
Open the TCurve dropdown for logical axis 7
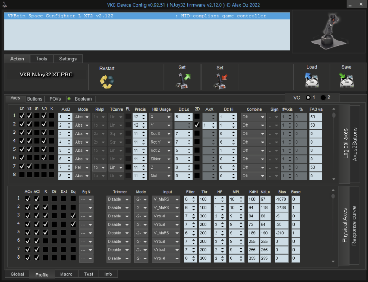(x=116, y=167)
